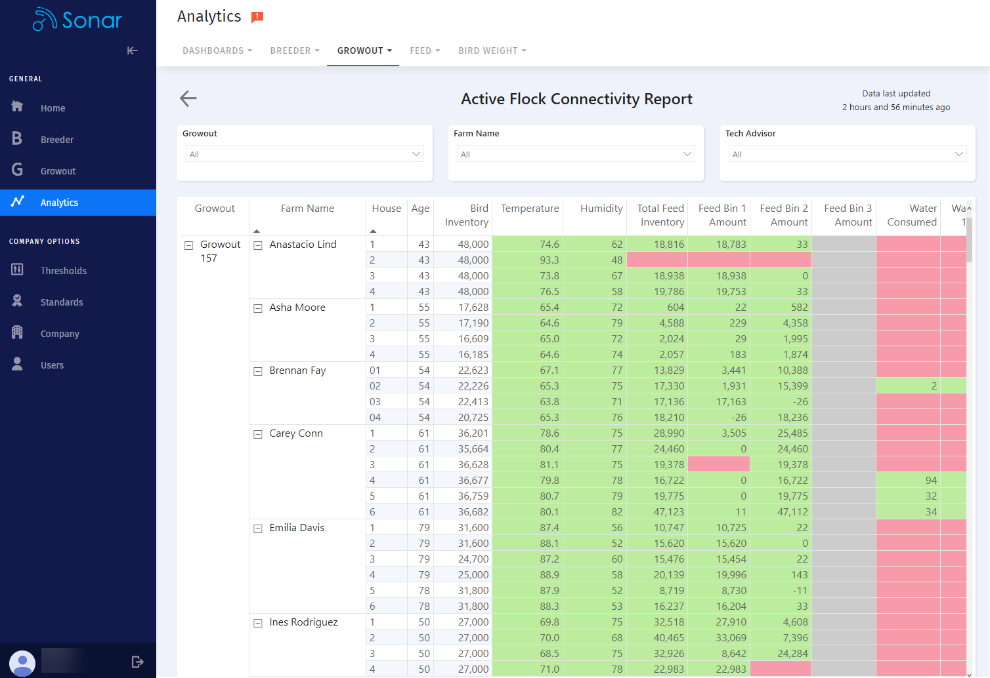The image size is (990, 678).
Task: Open the Company page
Action: [x=60, y=334]
